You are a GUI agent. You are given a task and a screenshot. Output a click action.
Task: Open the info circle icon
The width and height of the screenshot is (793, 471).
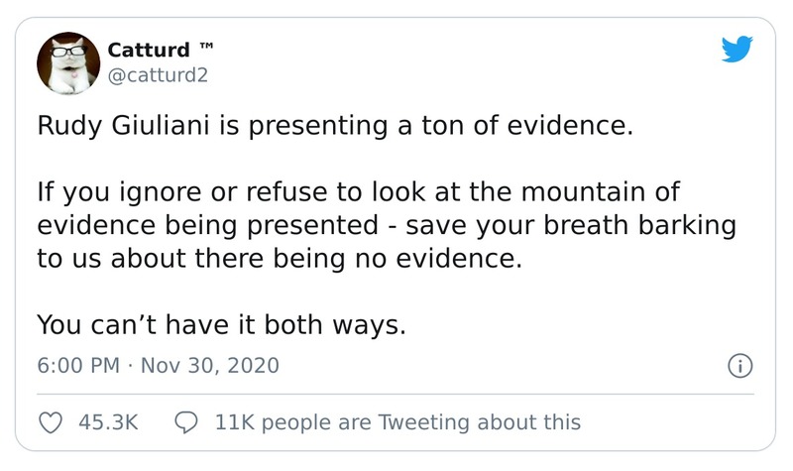pyautogui.click(x=737, y=366)
